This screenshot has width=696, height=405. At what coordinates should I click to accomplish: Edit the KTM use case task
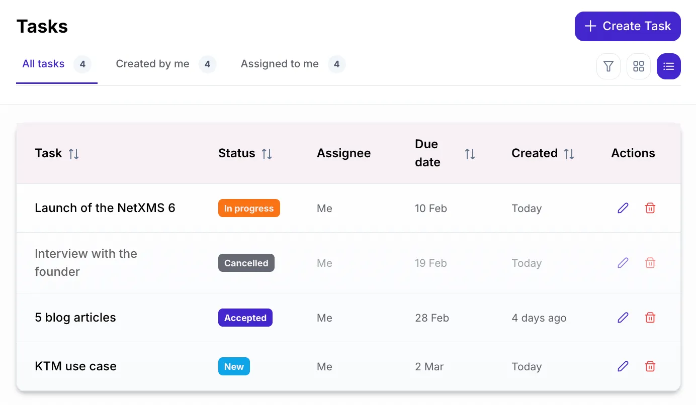click(623, 366)
